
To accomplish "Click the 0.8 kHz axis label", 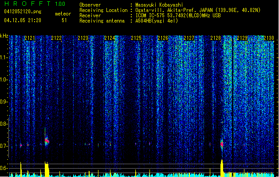I will click(x=4, y=124).
